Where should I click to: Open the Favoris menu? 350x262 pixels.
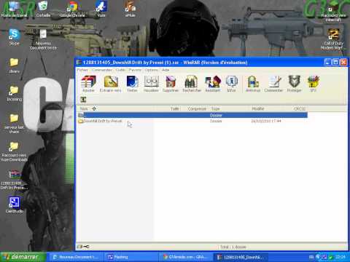coord(135,70)
